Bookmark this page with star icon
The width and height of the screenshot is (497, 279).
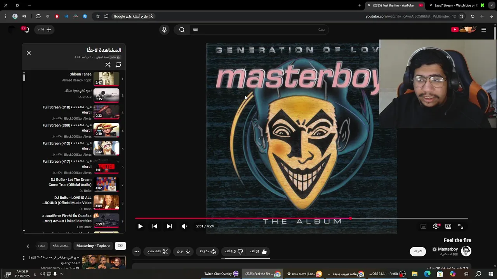coord(98,16)
